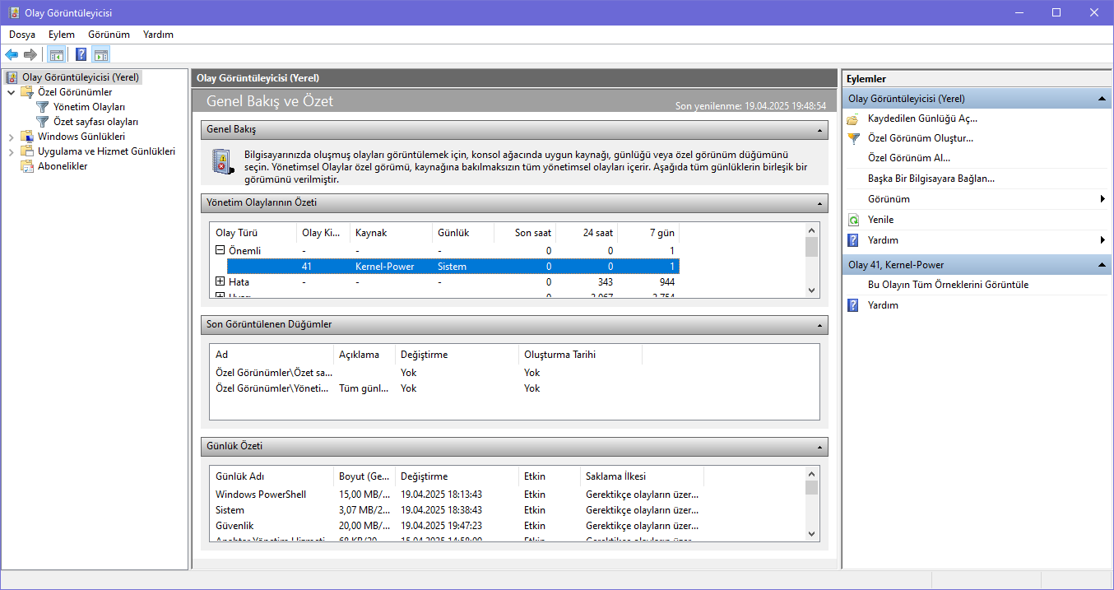Click the filter icon beside Özet sayfası olayları
Image resolution: width=1114 pixels, height=590 pixels.
click(43, 122)
